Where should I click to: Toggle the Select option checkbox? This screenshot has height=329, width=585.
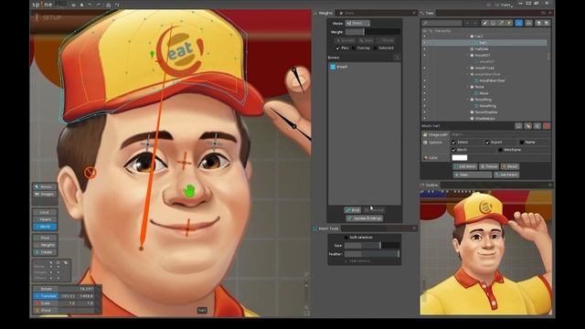point(453,143)
